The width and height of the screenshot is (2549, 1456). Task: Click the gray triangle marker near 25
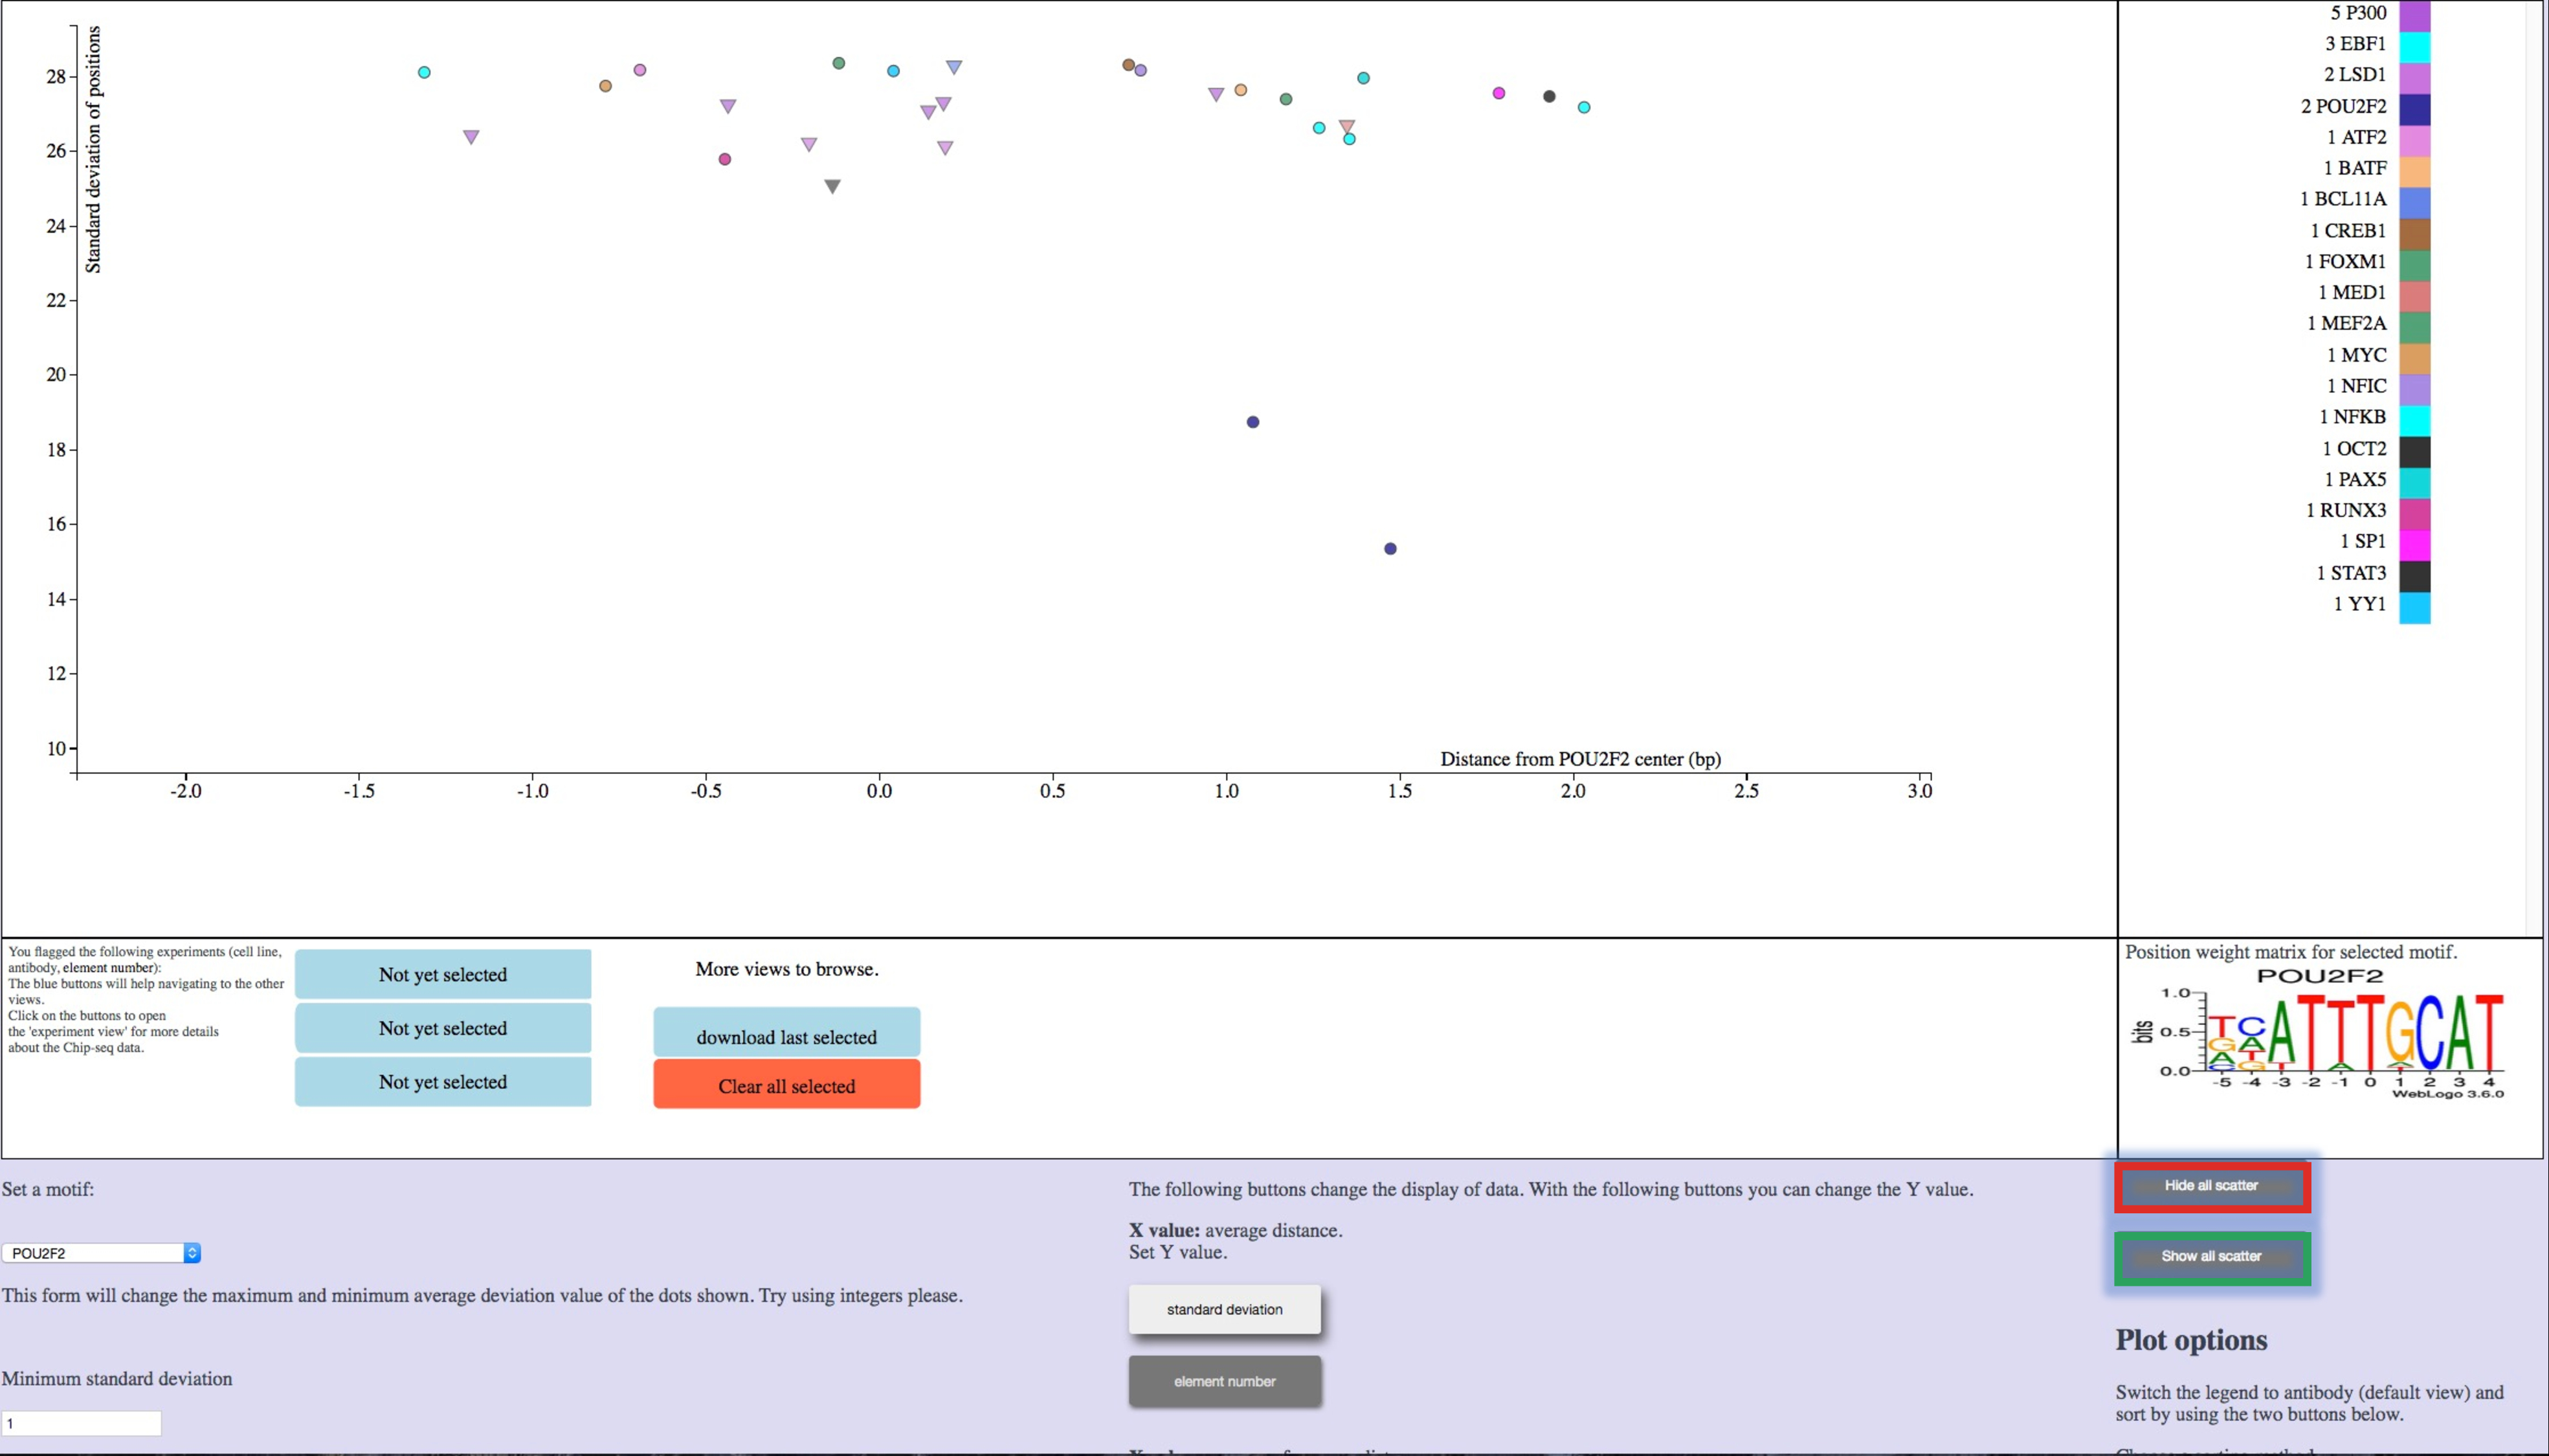832,186
